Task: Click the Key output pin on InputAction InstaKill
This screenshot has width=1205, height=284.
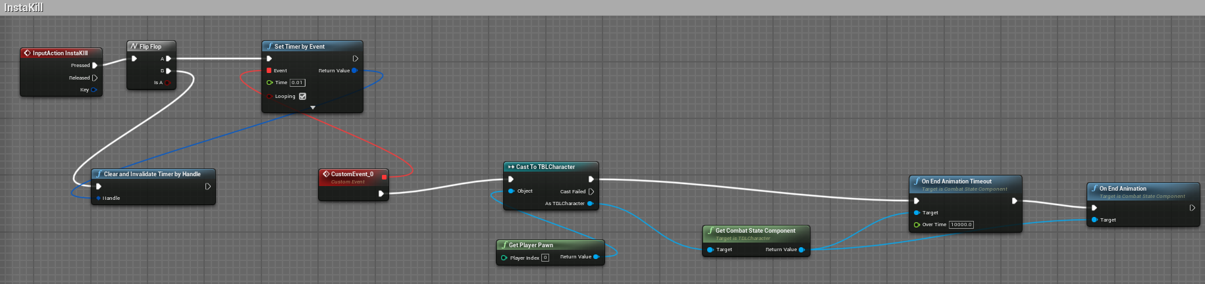Action: [94, 89]
